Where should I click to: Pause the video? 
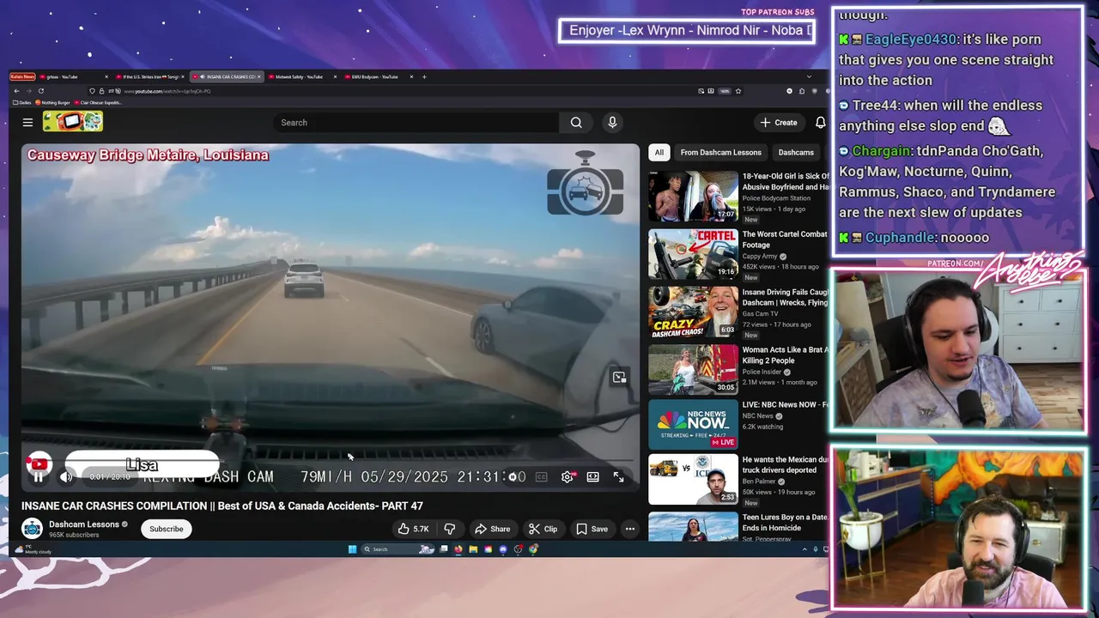pos(39,476)
